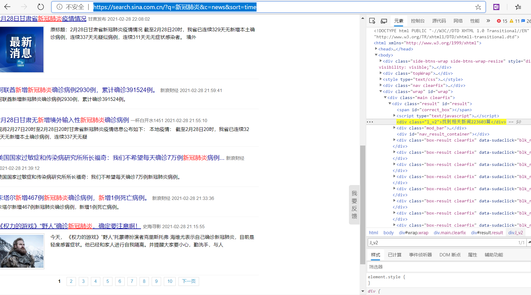The width and height of the screenshot is (531, 295).
Task: Focus the 筛选器 styles filter field
Action: (448, 267)
